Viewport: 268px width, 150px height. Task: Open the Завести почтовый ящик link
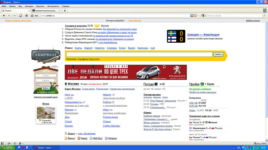(x=46, y=97)
